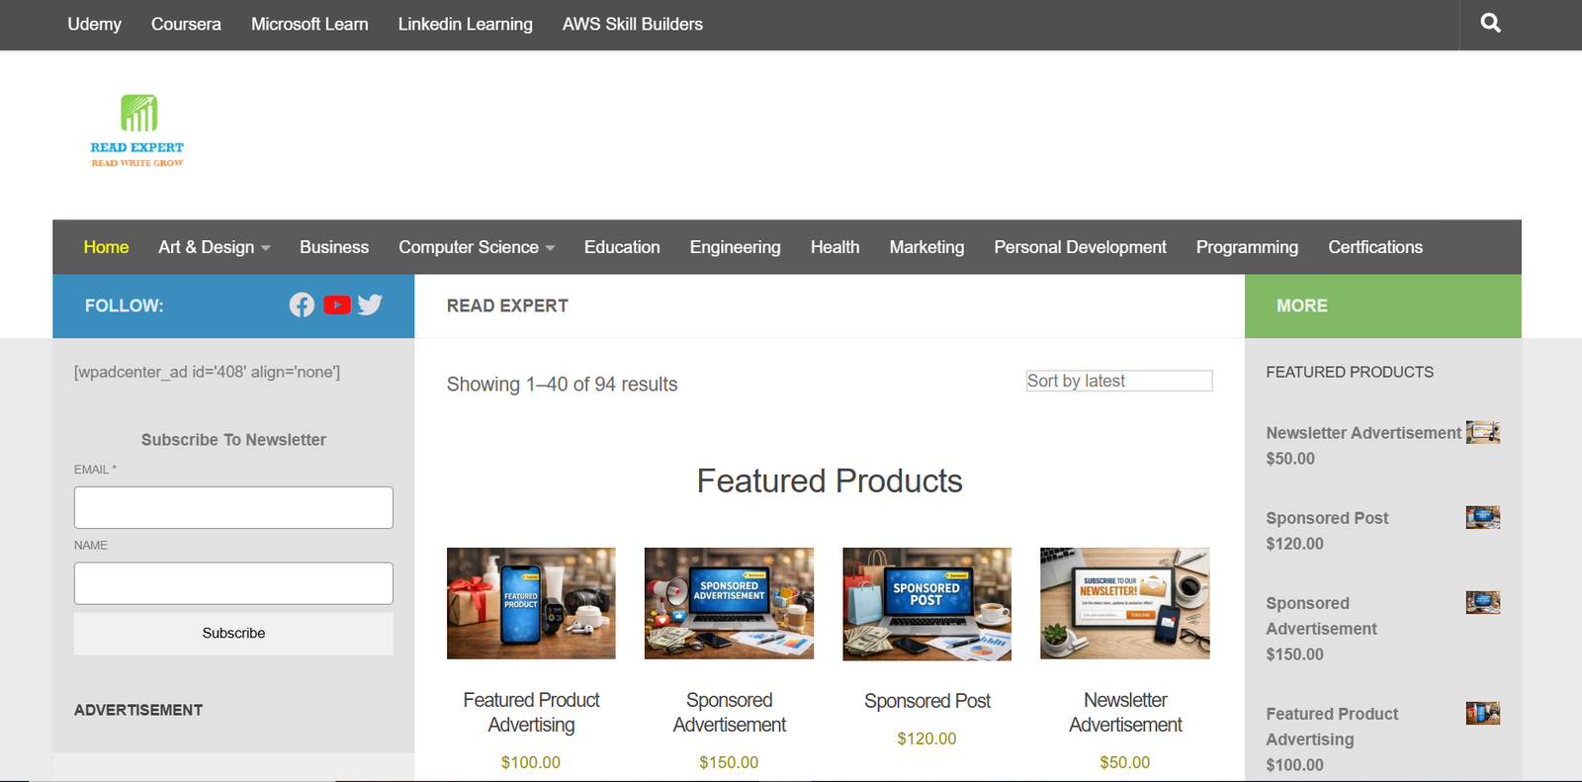Go to the Home menu item
This screenshot has height=782, width=1582.
click(106, 247)
